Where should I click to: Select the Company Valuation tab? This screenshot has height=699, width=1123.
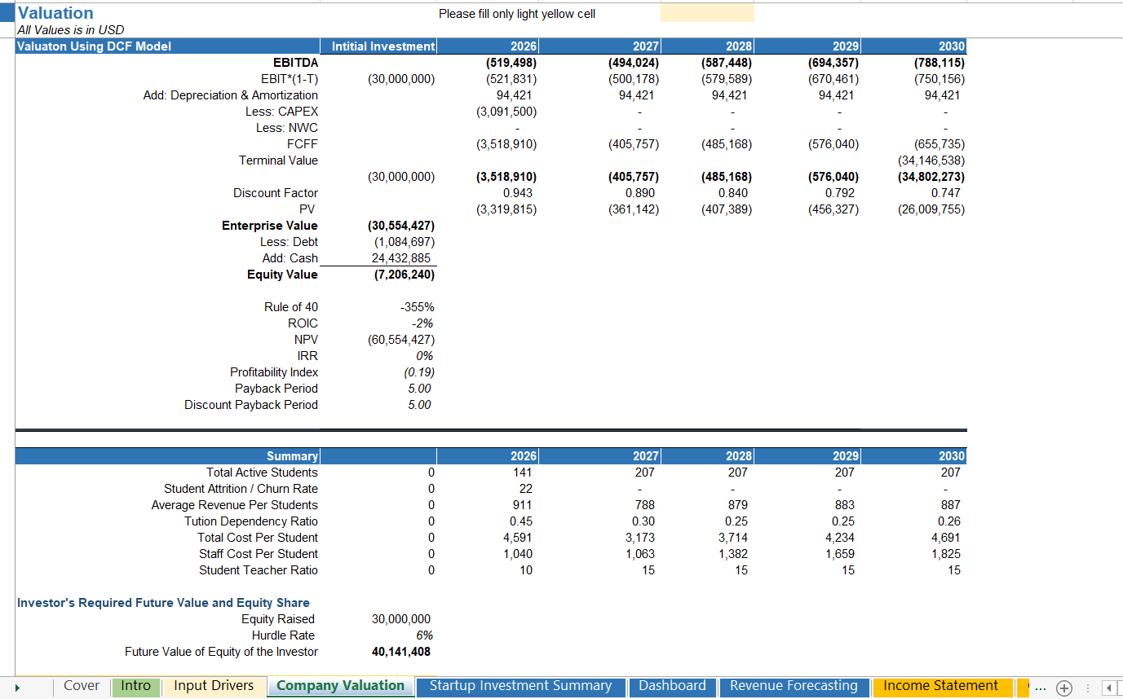340,687
